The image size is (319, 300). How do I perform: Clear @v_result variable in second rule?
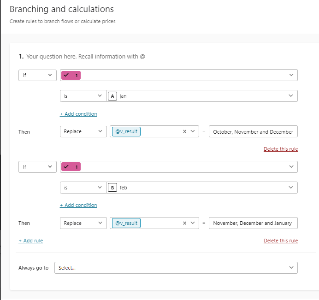(184, 223)
